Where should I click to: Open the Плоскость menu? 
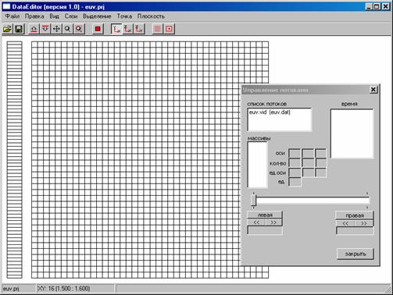(x=151, y=16)
